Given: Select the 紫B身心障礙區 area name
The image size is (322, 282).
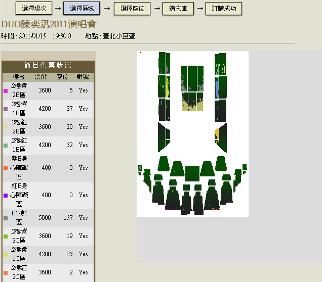Looking at the screenshot, I should click(x=19, y=168).
